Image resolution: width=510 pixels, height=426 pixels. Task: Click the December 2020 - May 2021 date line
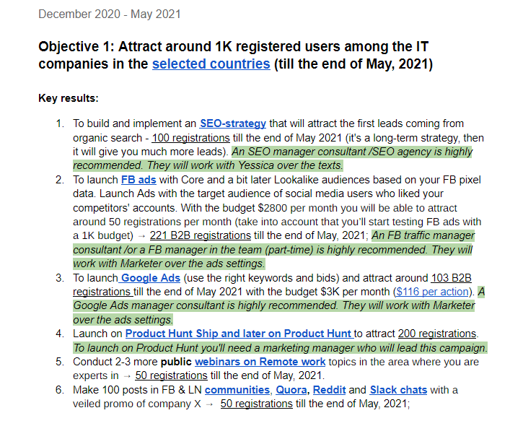click(x=110, y=14)
